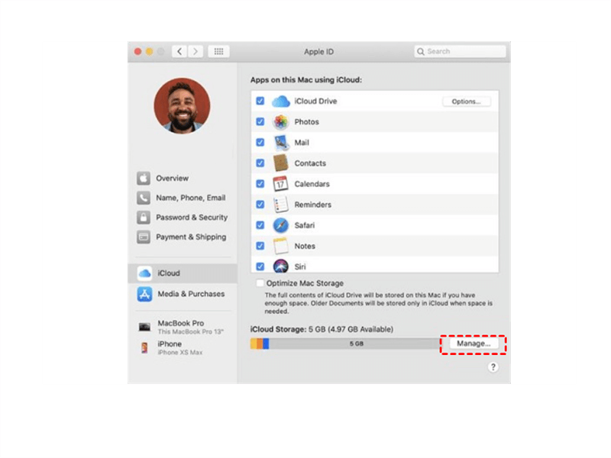Toggle the Calendars checkbox
This screenshot has width=611, height=458.
pos(260,184)
